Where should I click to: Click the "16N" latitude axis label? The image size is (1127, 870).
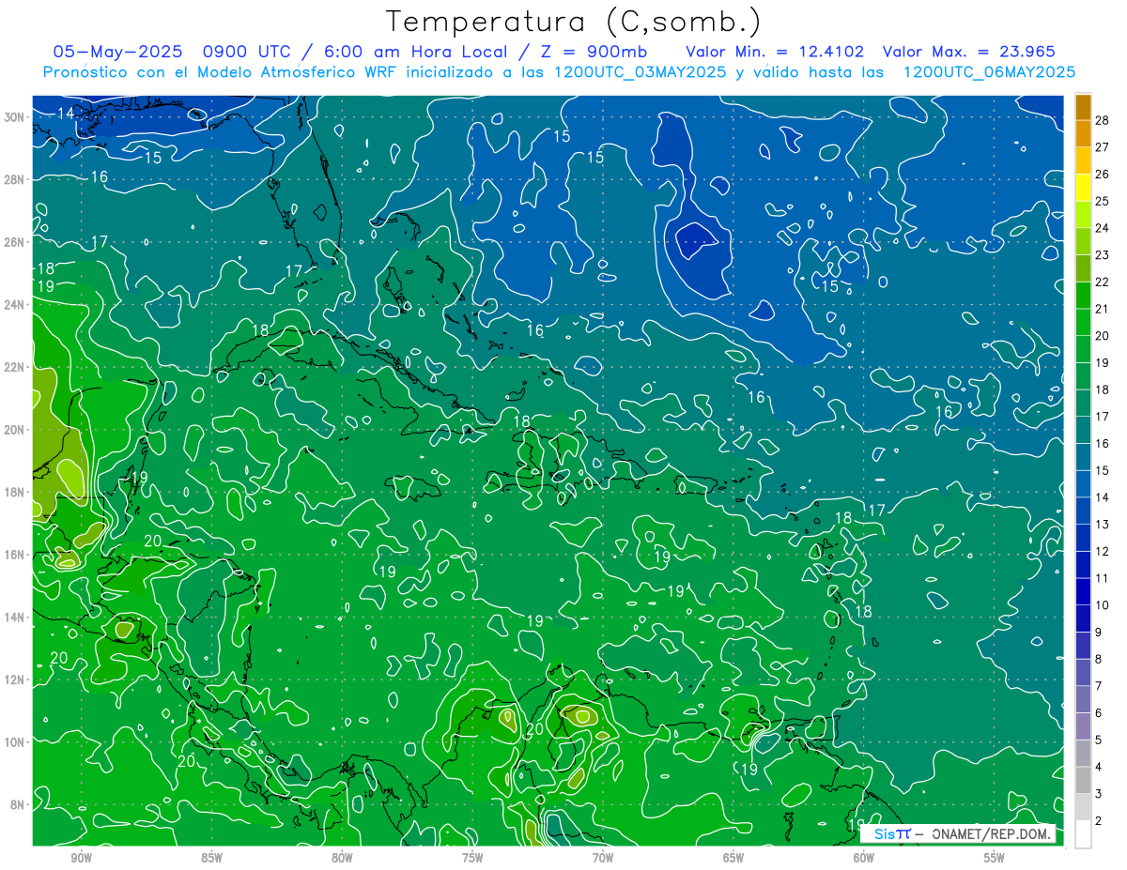pyautogui.click(x=15, y=555)
